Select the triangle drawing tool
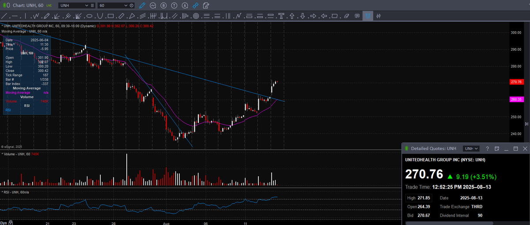Screen dimensions: 530x225 (x=132, y=16)
